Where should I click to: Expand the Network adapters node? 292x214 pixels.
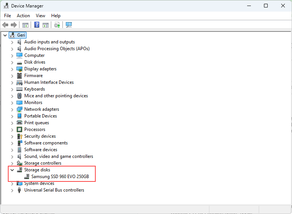12,109
